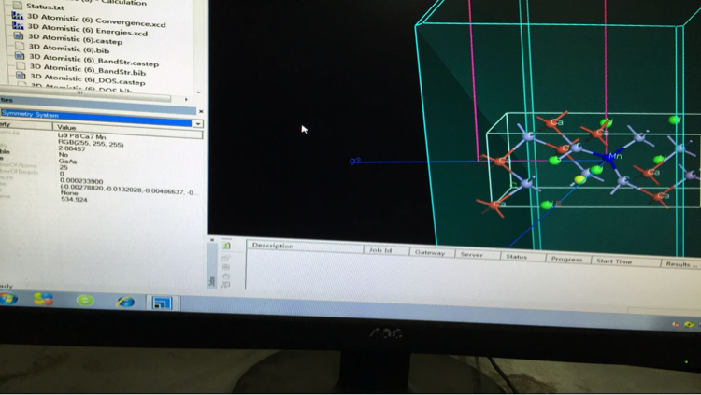The width and height of the screenshot is (701, 395).
Task: Select the GaAs property value
Action: pos(67,161)
